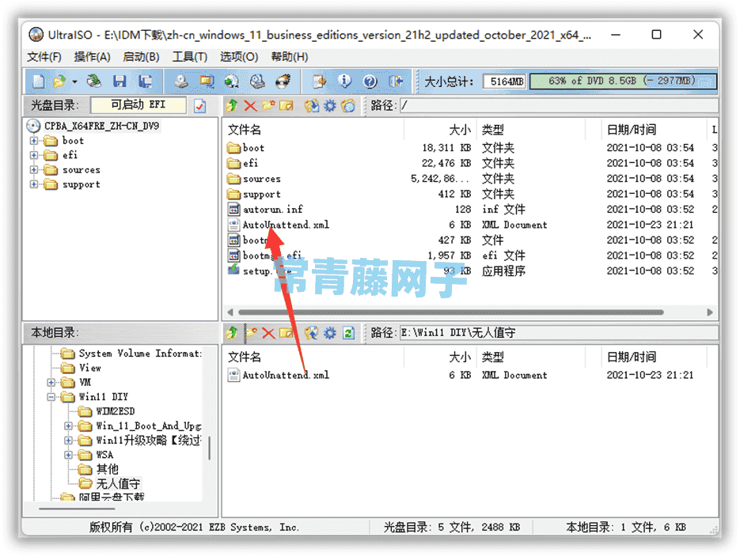Click the gear icon in the local pane toolbar

pos(330,333)
